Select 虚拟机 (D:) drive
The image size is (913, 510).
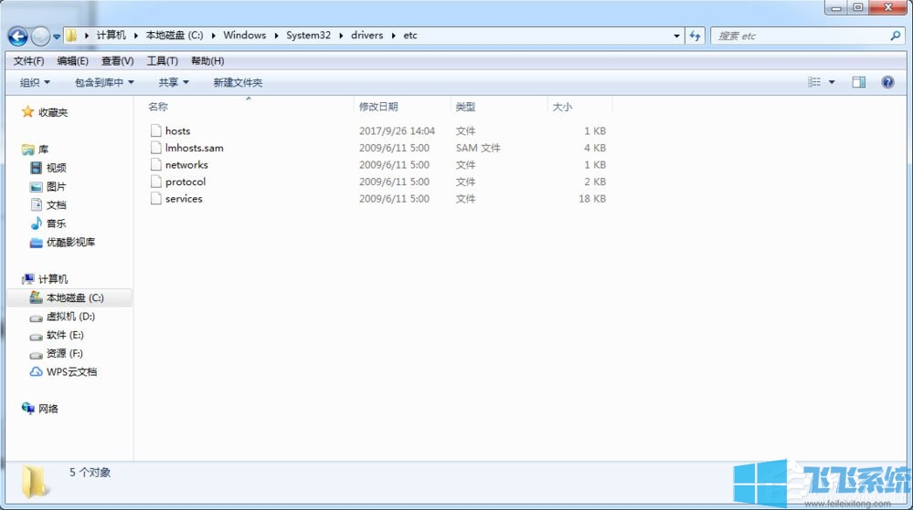click(x=69, y=317)
